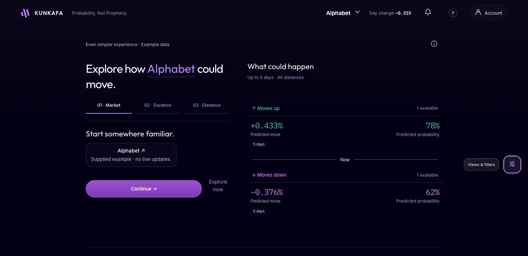Click the Explore now link
Viewport: 528px width, 256px height.
(218, 186)
